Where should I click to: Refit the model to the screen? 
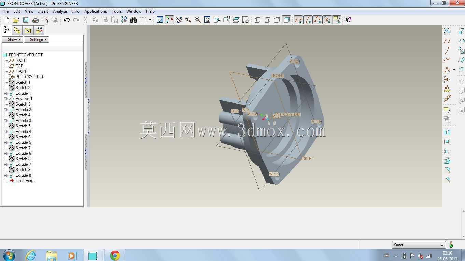tap(207, 20)
